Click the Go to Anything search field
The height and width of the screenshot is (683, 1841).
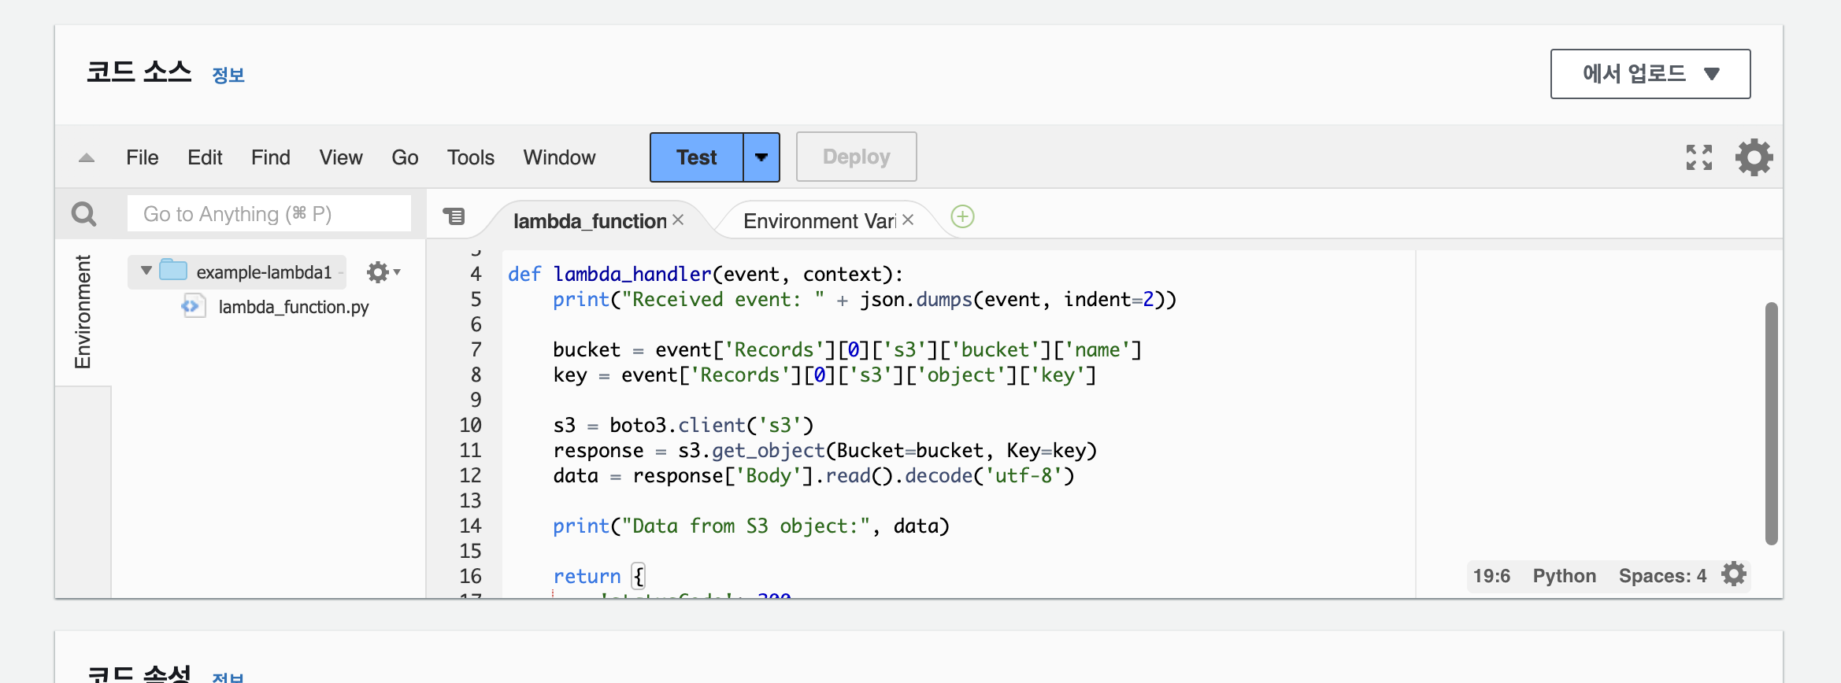point(269,214)
